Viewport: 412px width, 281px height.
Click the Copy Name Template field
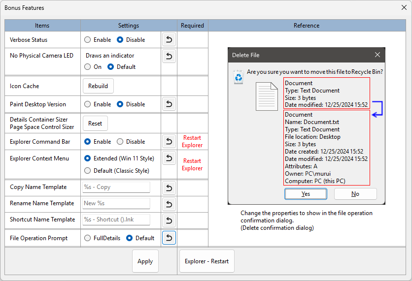116,187
